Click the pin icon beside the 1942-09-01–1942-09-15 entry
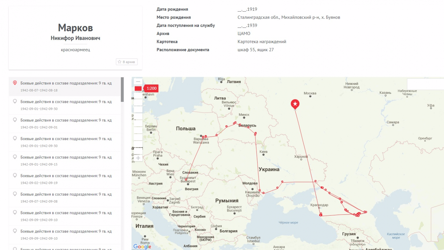The height and width of the screenshot is (250, 444). pos(15,157)
